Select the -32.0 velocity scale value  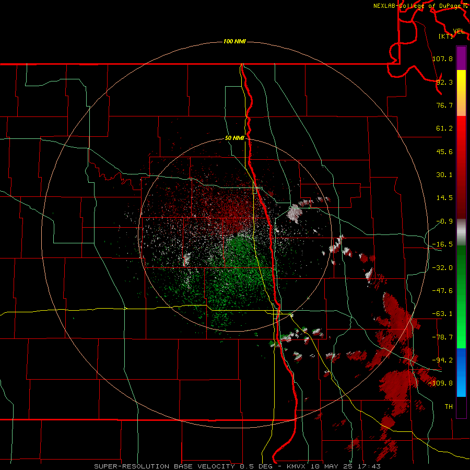(x=442, y=268)
